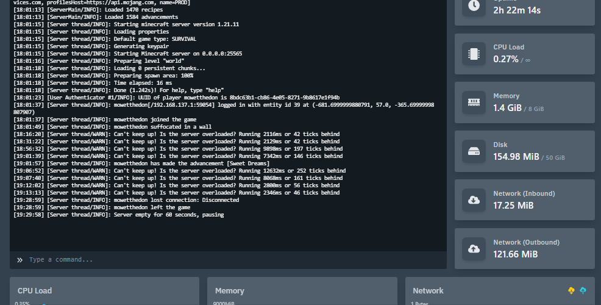Screen dimensions: 601x305
Task: Click the CPU Load 0.27% value
Action: (506, 59)
